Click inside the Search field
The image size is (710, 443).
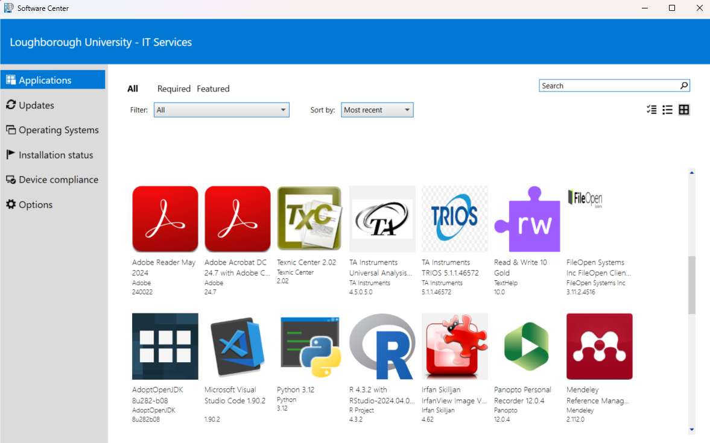tap(597, 85)
